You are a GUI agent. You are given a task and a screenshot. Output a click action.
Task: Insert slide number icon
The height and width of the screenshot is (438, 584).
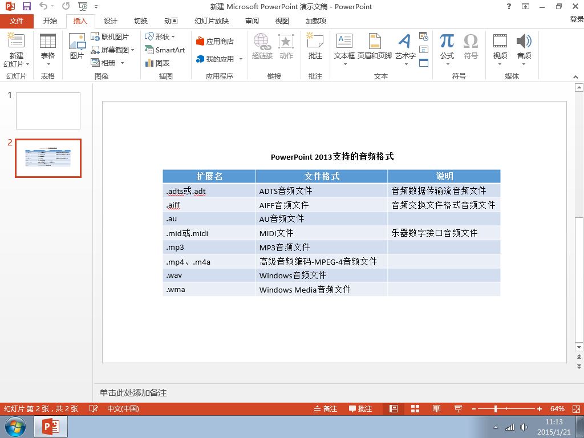(424, 50)
